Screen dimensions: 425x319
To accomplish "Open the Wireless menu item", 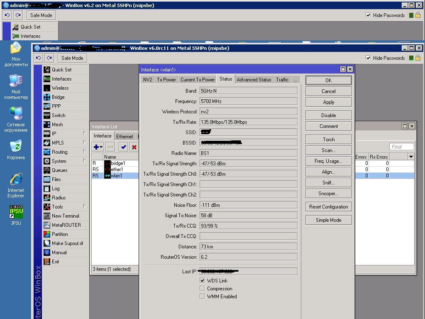I will (x=66, y=88).
